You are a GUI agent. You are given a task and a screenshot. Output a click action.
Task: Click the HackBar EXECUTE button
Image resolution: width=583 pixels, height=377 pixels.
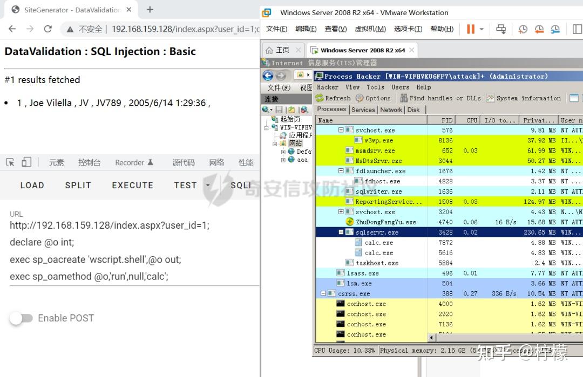[x=133, y=185]
